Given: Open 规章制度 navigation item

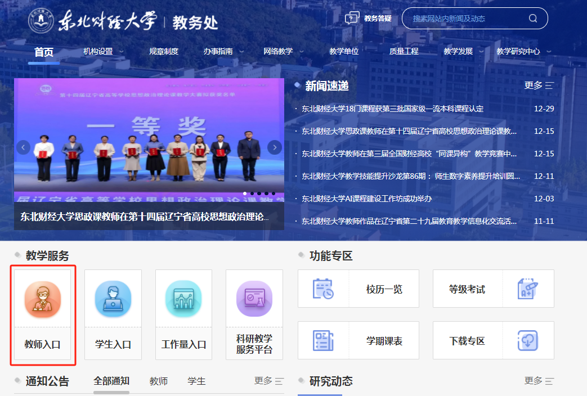Looking at the screenshot, I should click(164, 51).
